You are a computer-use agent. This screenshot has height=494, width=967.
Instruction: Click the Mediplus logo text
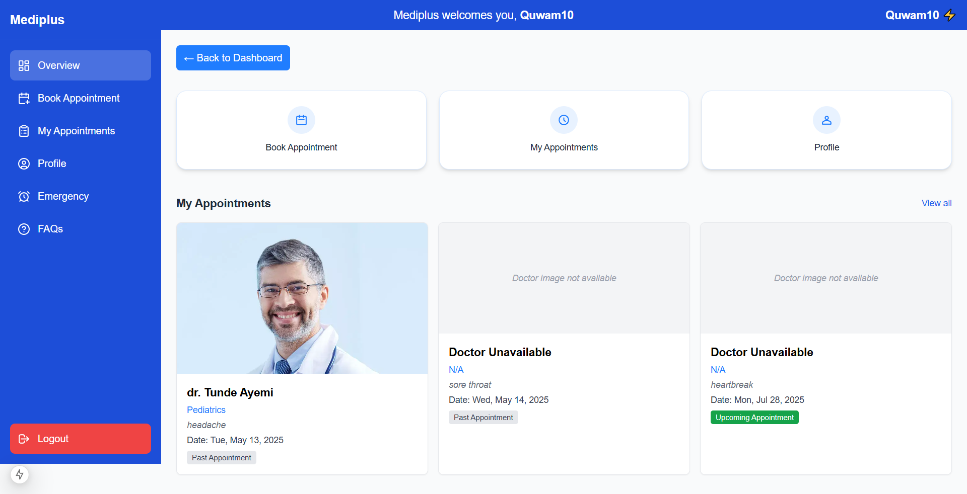point(37,20)
